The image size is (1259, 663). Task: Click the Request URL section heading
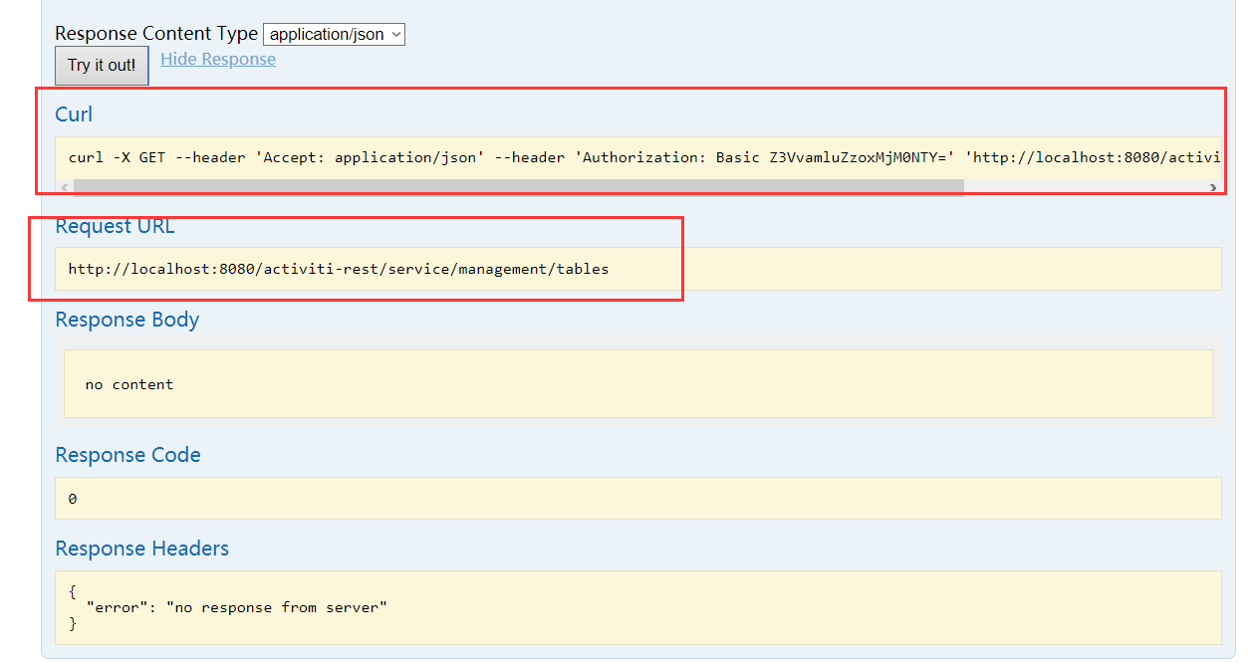[x=115, y=226]
